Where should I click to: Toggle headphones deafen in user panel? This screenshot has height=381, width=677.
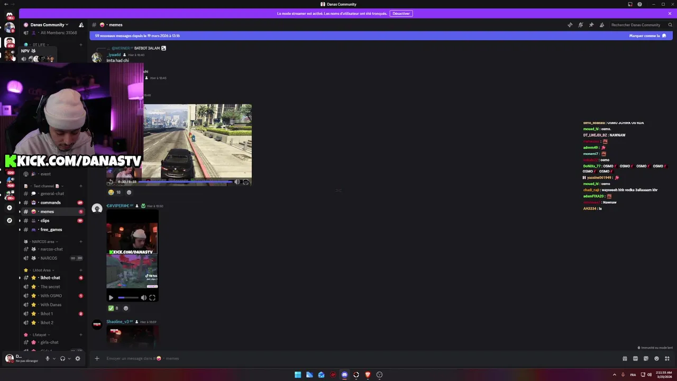[x=62, y=359]
